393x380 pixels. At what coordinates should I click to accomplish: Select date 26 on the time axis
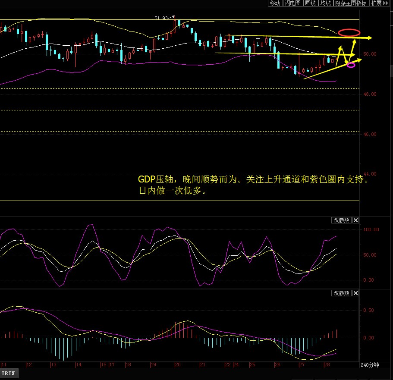point(277,365)
